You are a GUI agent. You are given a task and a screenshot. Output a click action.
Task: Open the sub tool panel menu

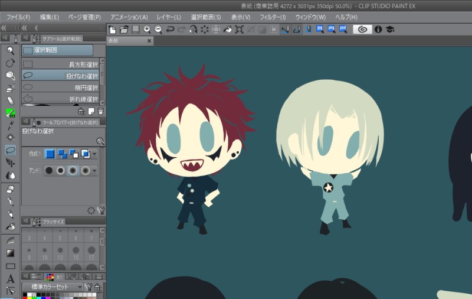click(x=27, y=38)
